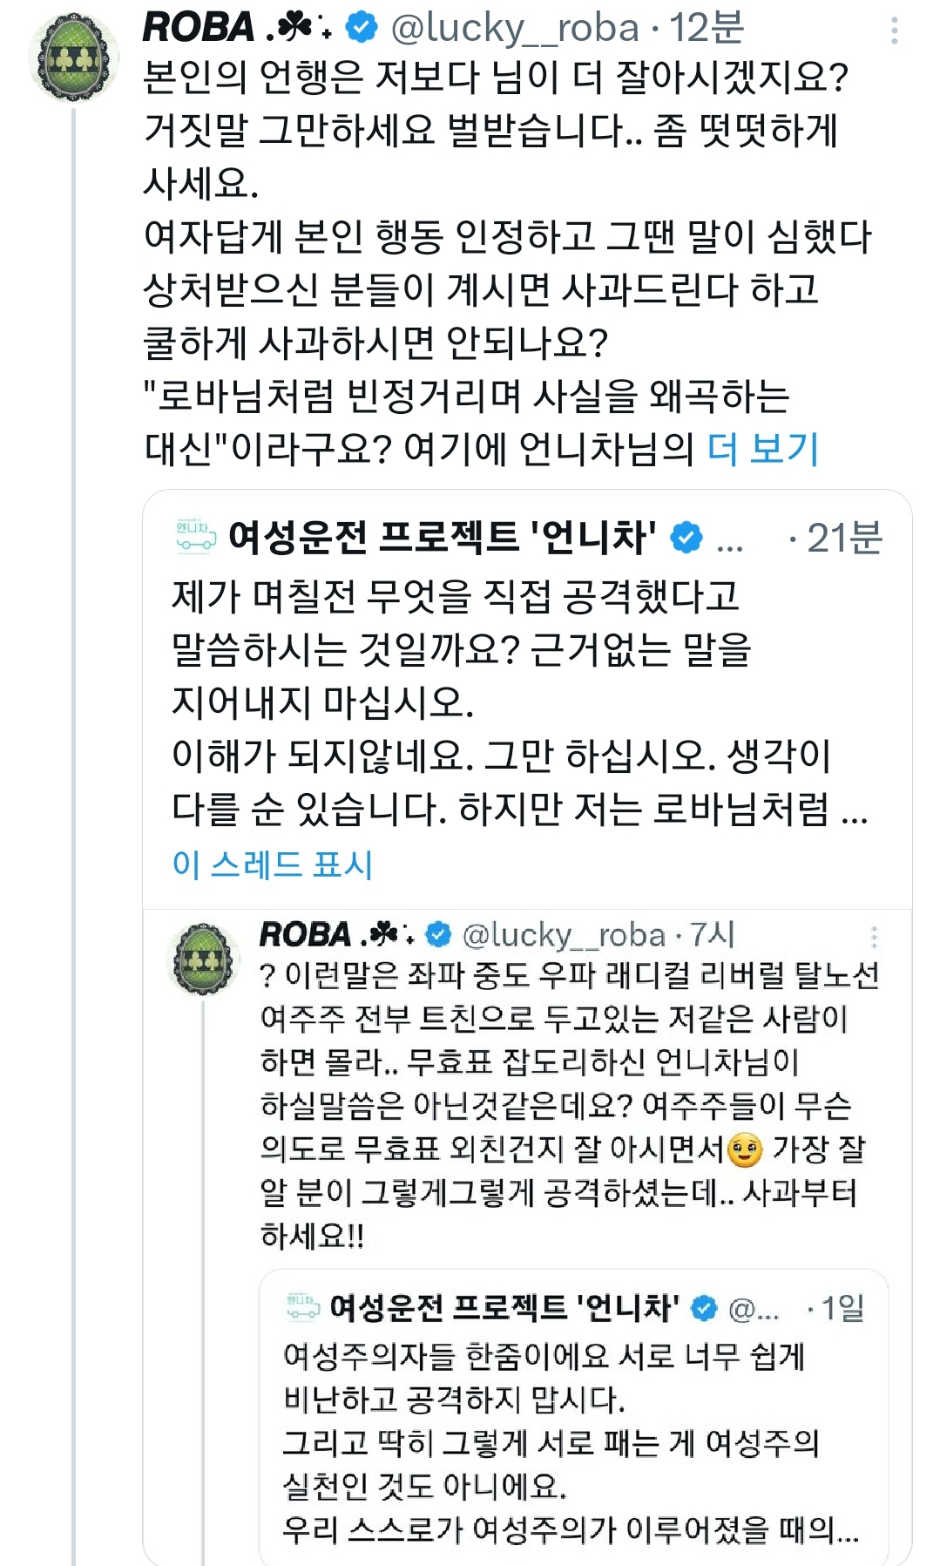Click verified badge in bottom nested quote
Image resolution: width=940 pixels, height=1566 pixels.
(x=704, y=1308)
